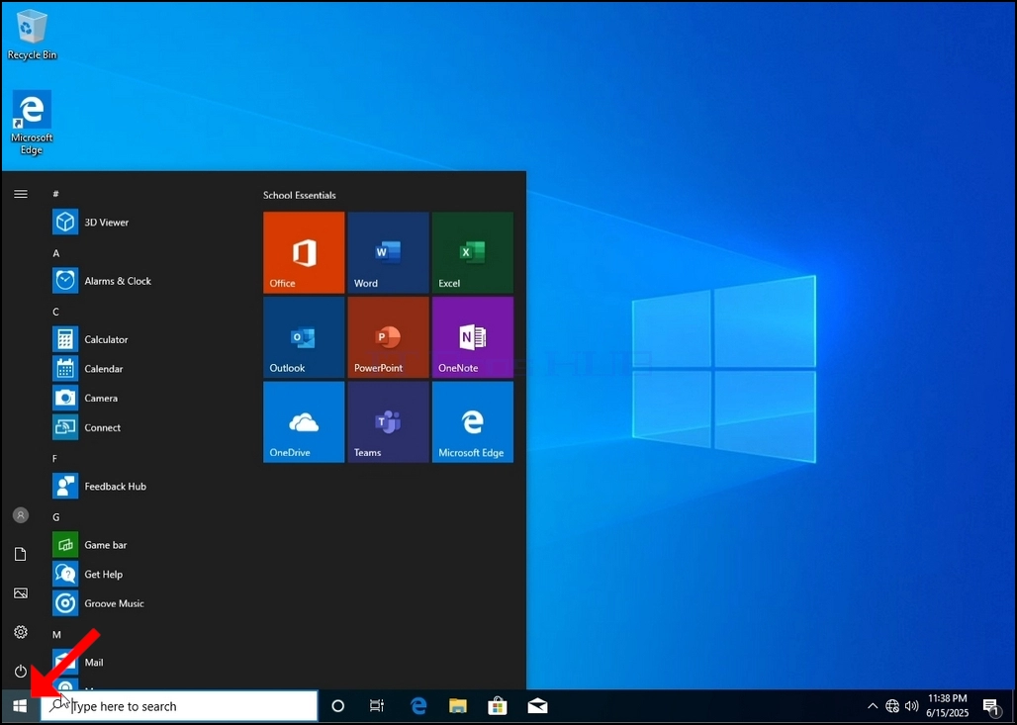
Task: Open Microsoft Store from taskbar
Action: [x=498, y=706]
